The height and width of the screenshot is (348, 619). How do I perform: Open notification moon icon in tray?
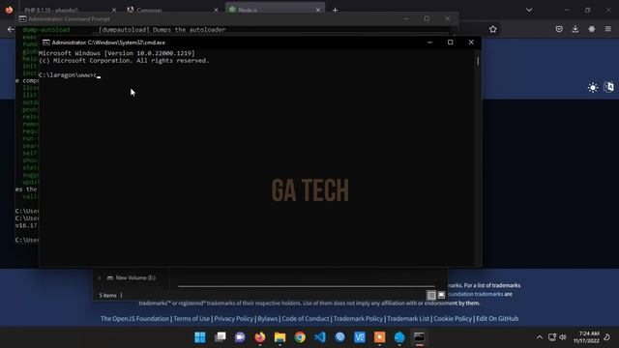click(607, 337)
